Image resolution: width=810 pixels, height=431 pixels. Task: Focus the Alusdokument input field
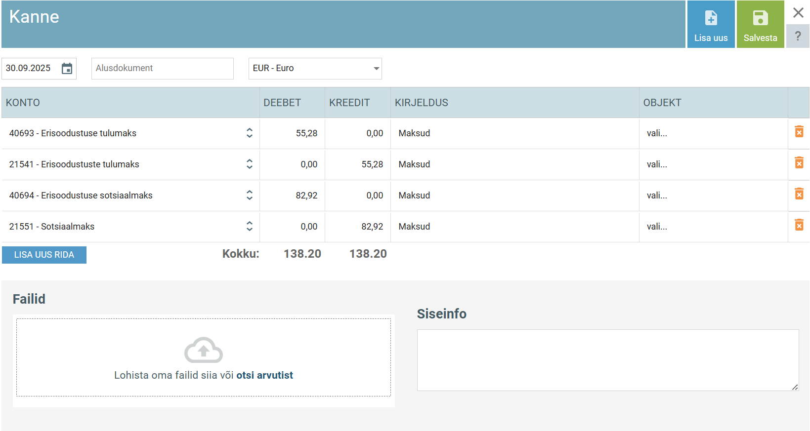[x=162, y=69]
